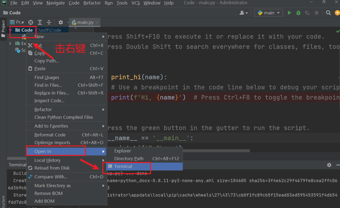Viewport: 340px width, 208px height.
Task: Select Compare With... menu entry
Action: (x=67, y=177)
